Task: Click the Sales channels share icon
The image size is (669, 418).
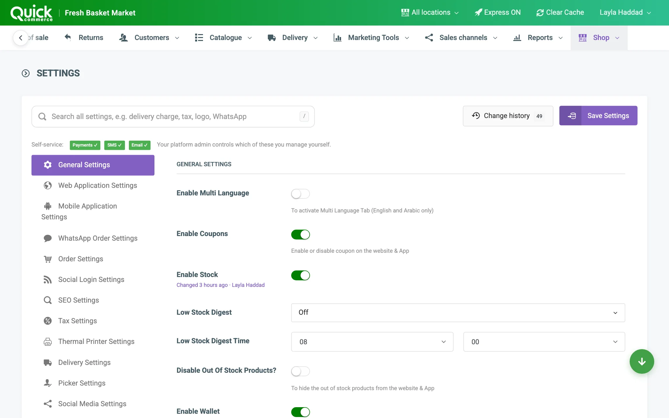Action: pos(429,38)
